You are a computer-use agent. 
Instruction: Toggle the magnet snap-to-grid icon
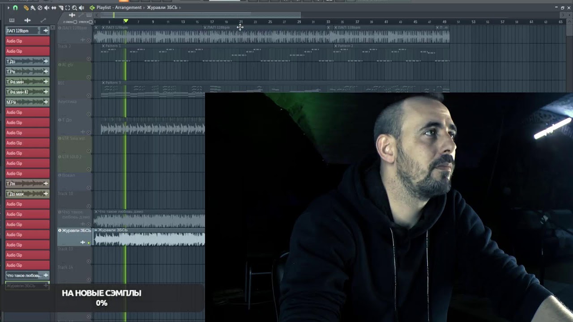pos(15,8)
